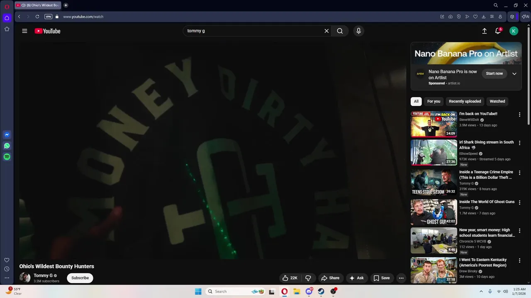Go to YouTube home via logo
531x298 pixels.
[47, 31]
